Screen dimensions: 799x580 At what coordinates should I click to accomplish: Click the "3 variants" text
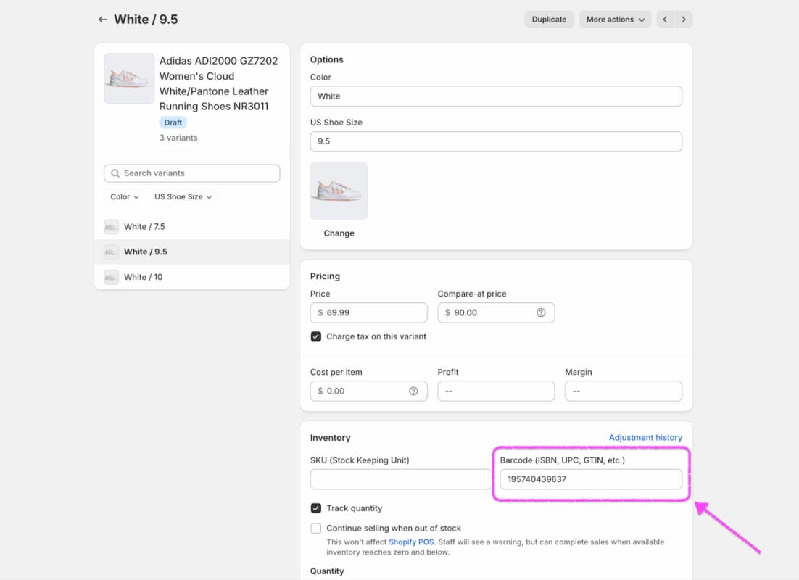pos(178,138)
